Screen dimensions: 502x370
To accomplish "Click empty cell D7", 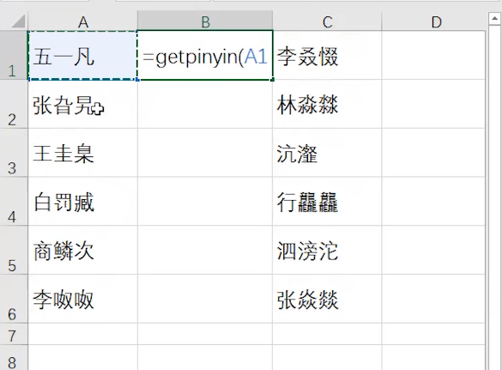I will 433,334.
